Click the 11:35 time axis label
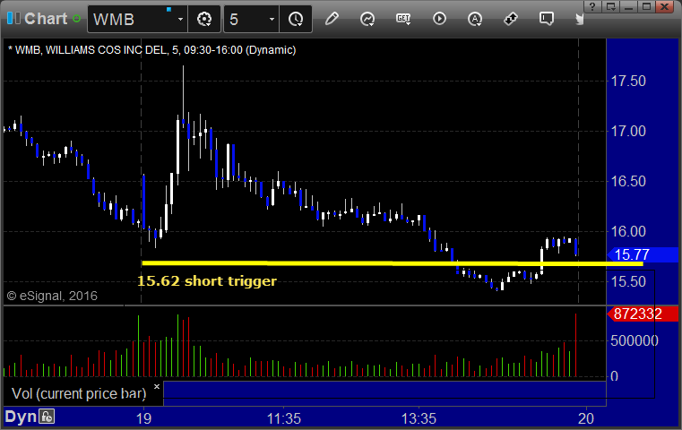682x430 pixels. tap(283, 418)
